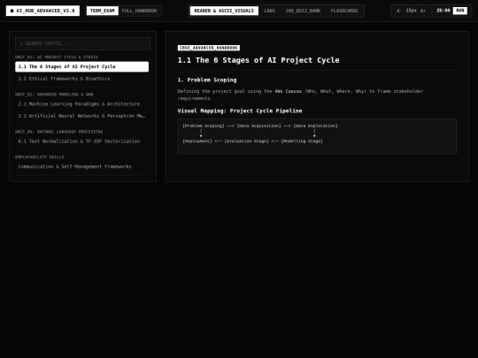Open 2.1 Machine Learning Paradigms & Architecture
Screen dimensions: 478x358
click(82, 103)
